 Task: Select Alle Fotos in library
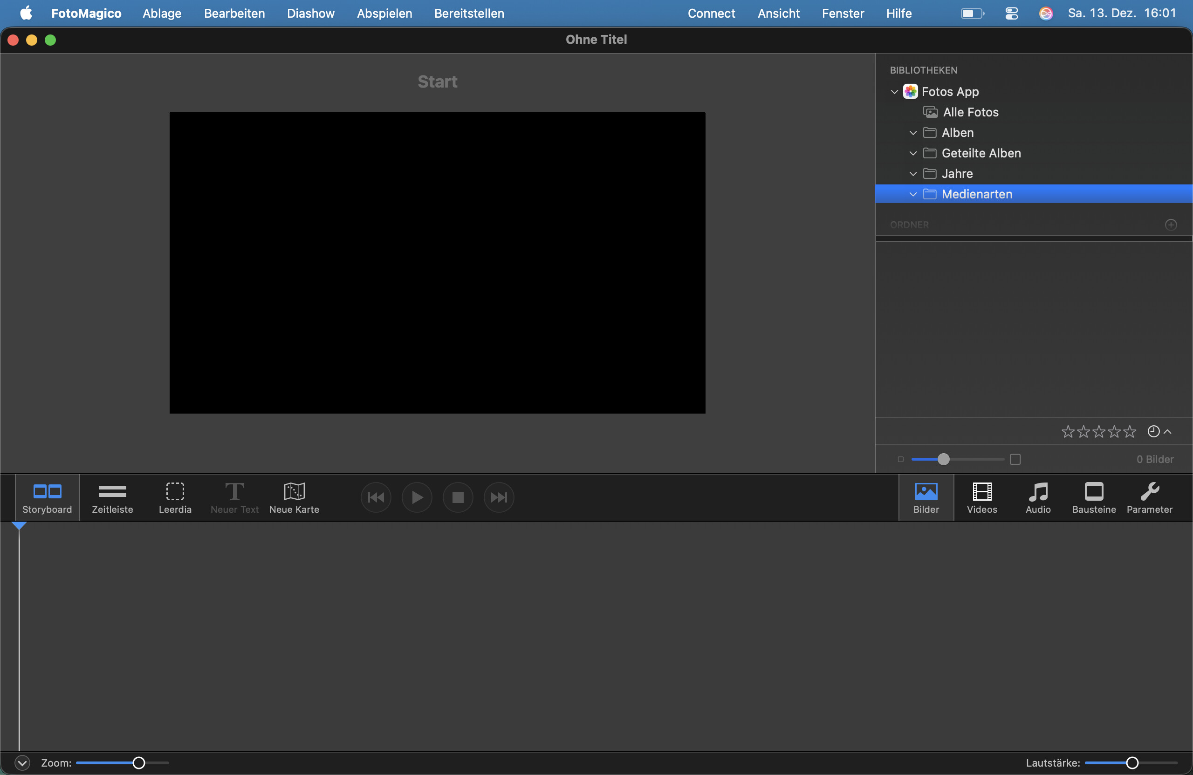coord(970,112)
